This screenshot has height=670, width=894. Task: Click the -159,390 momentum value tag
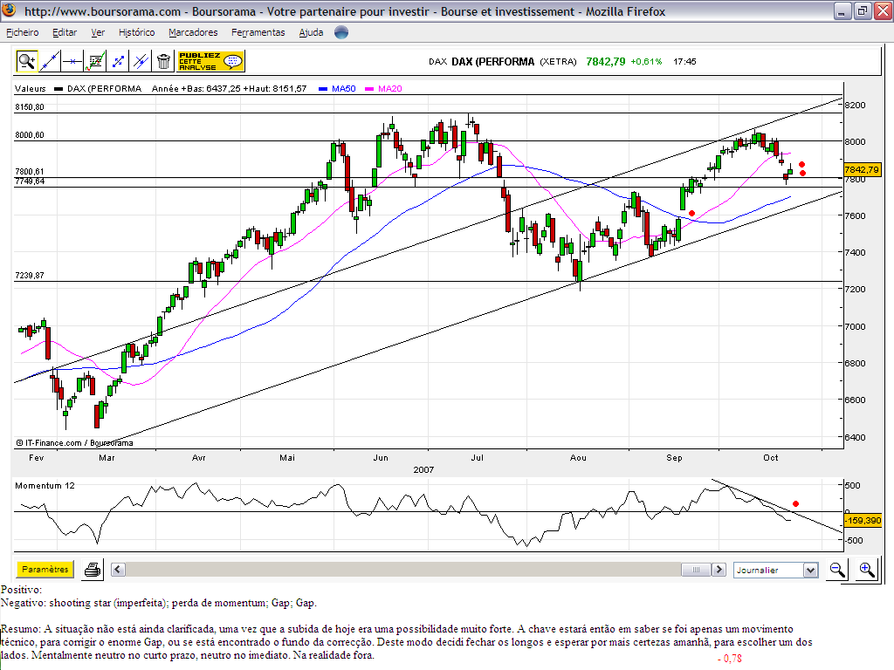click(863, 520)
